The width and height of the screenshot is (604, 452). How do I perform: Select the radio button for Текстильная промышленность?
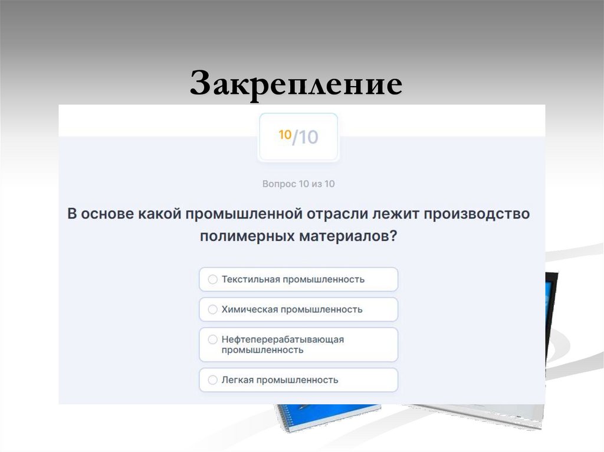coord(212,279)
